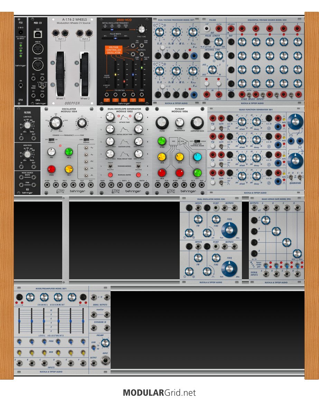Toggle the left trigger mode single/multiple switch
The width and height of the screenshot is (319, 400).
(110, 166)
